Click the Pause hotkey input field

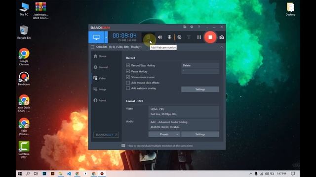(x=200, y=71)
